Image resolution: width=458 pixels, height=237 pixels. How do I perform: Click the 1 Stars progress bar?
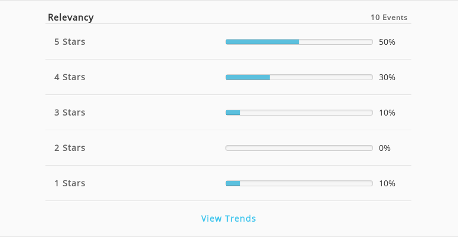(299, 183)
